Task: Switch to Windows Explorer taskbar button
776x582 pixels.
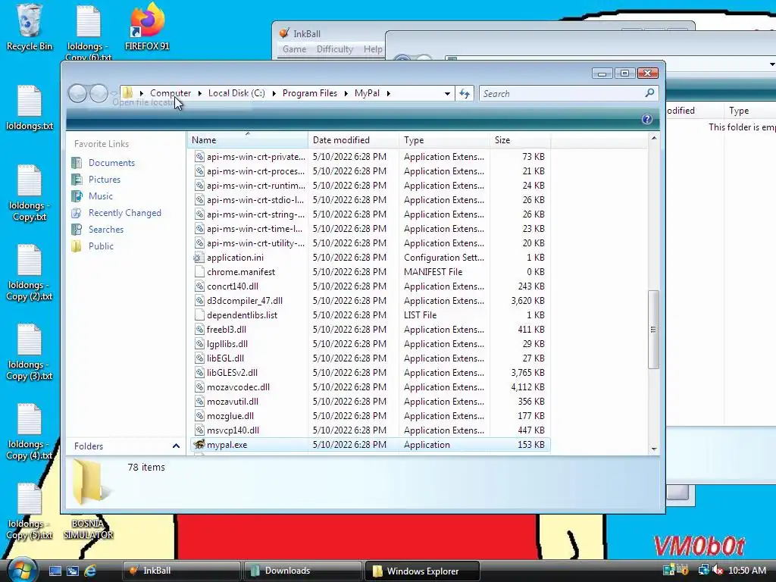Action: pos(421,571)
